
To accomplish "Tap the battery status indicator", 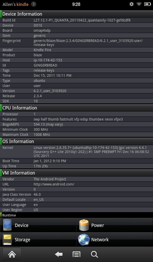I will coord(147,4).
